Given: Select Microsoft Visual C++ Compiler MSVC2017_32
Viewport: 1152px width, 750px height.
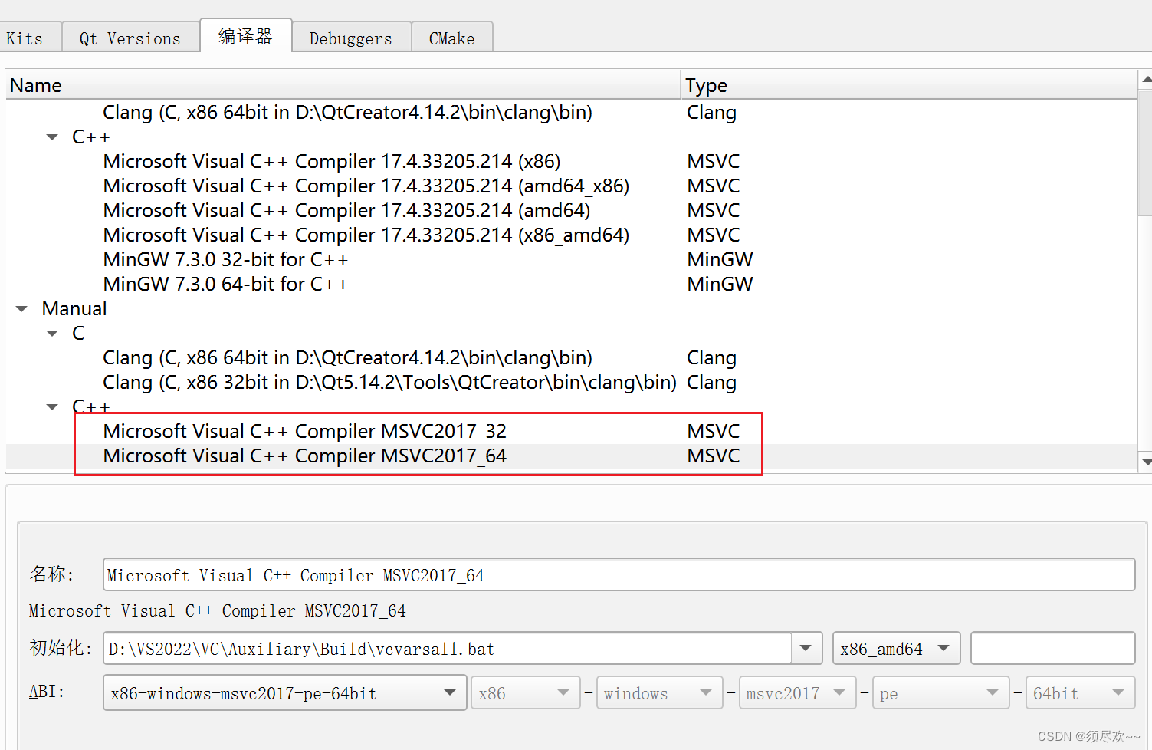Looking at the screenshot, I should tap(304, 432).
